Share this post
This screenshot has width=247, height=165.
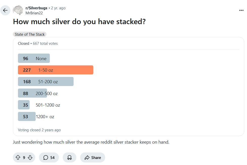click(x=93, y=157)
